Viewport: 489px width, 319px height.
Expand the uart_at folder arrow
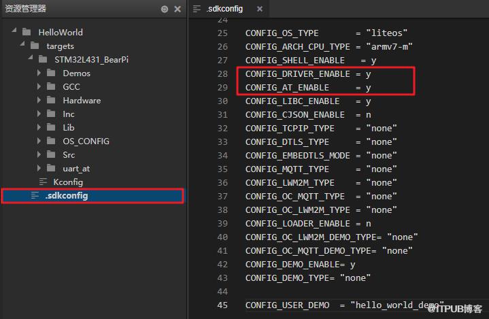(39, 168)
